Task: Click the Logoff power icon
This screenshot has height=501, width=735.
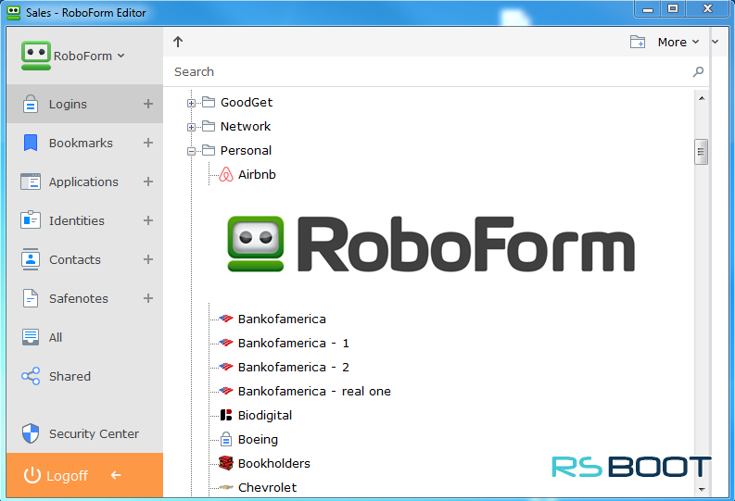Action: point(32,475)
